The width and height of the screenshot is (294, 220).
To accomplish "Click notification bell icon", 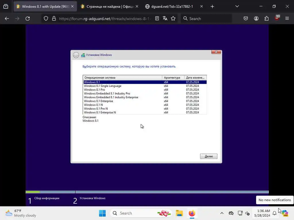I will pyautogui.click(x=274, y=213).
